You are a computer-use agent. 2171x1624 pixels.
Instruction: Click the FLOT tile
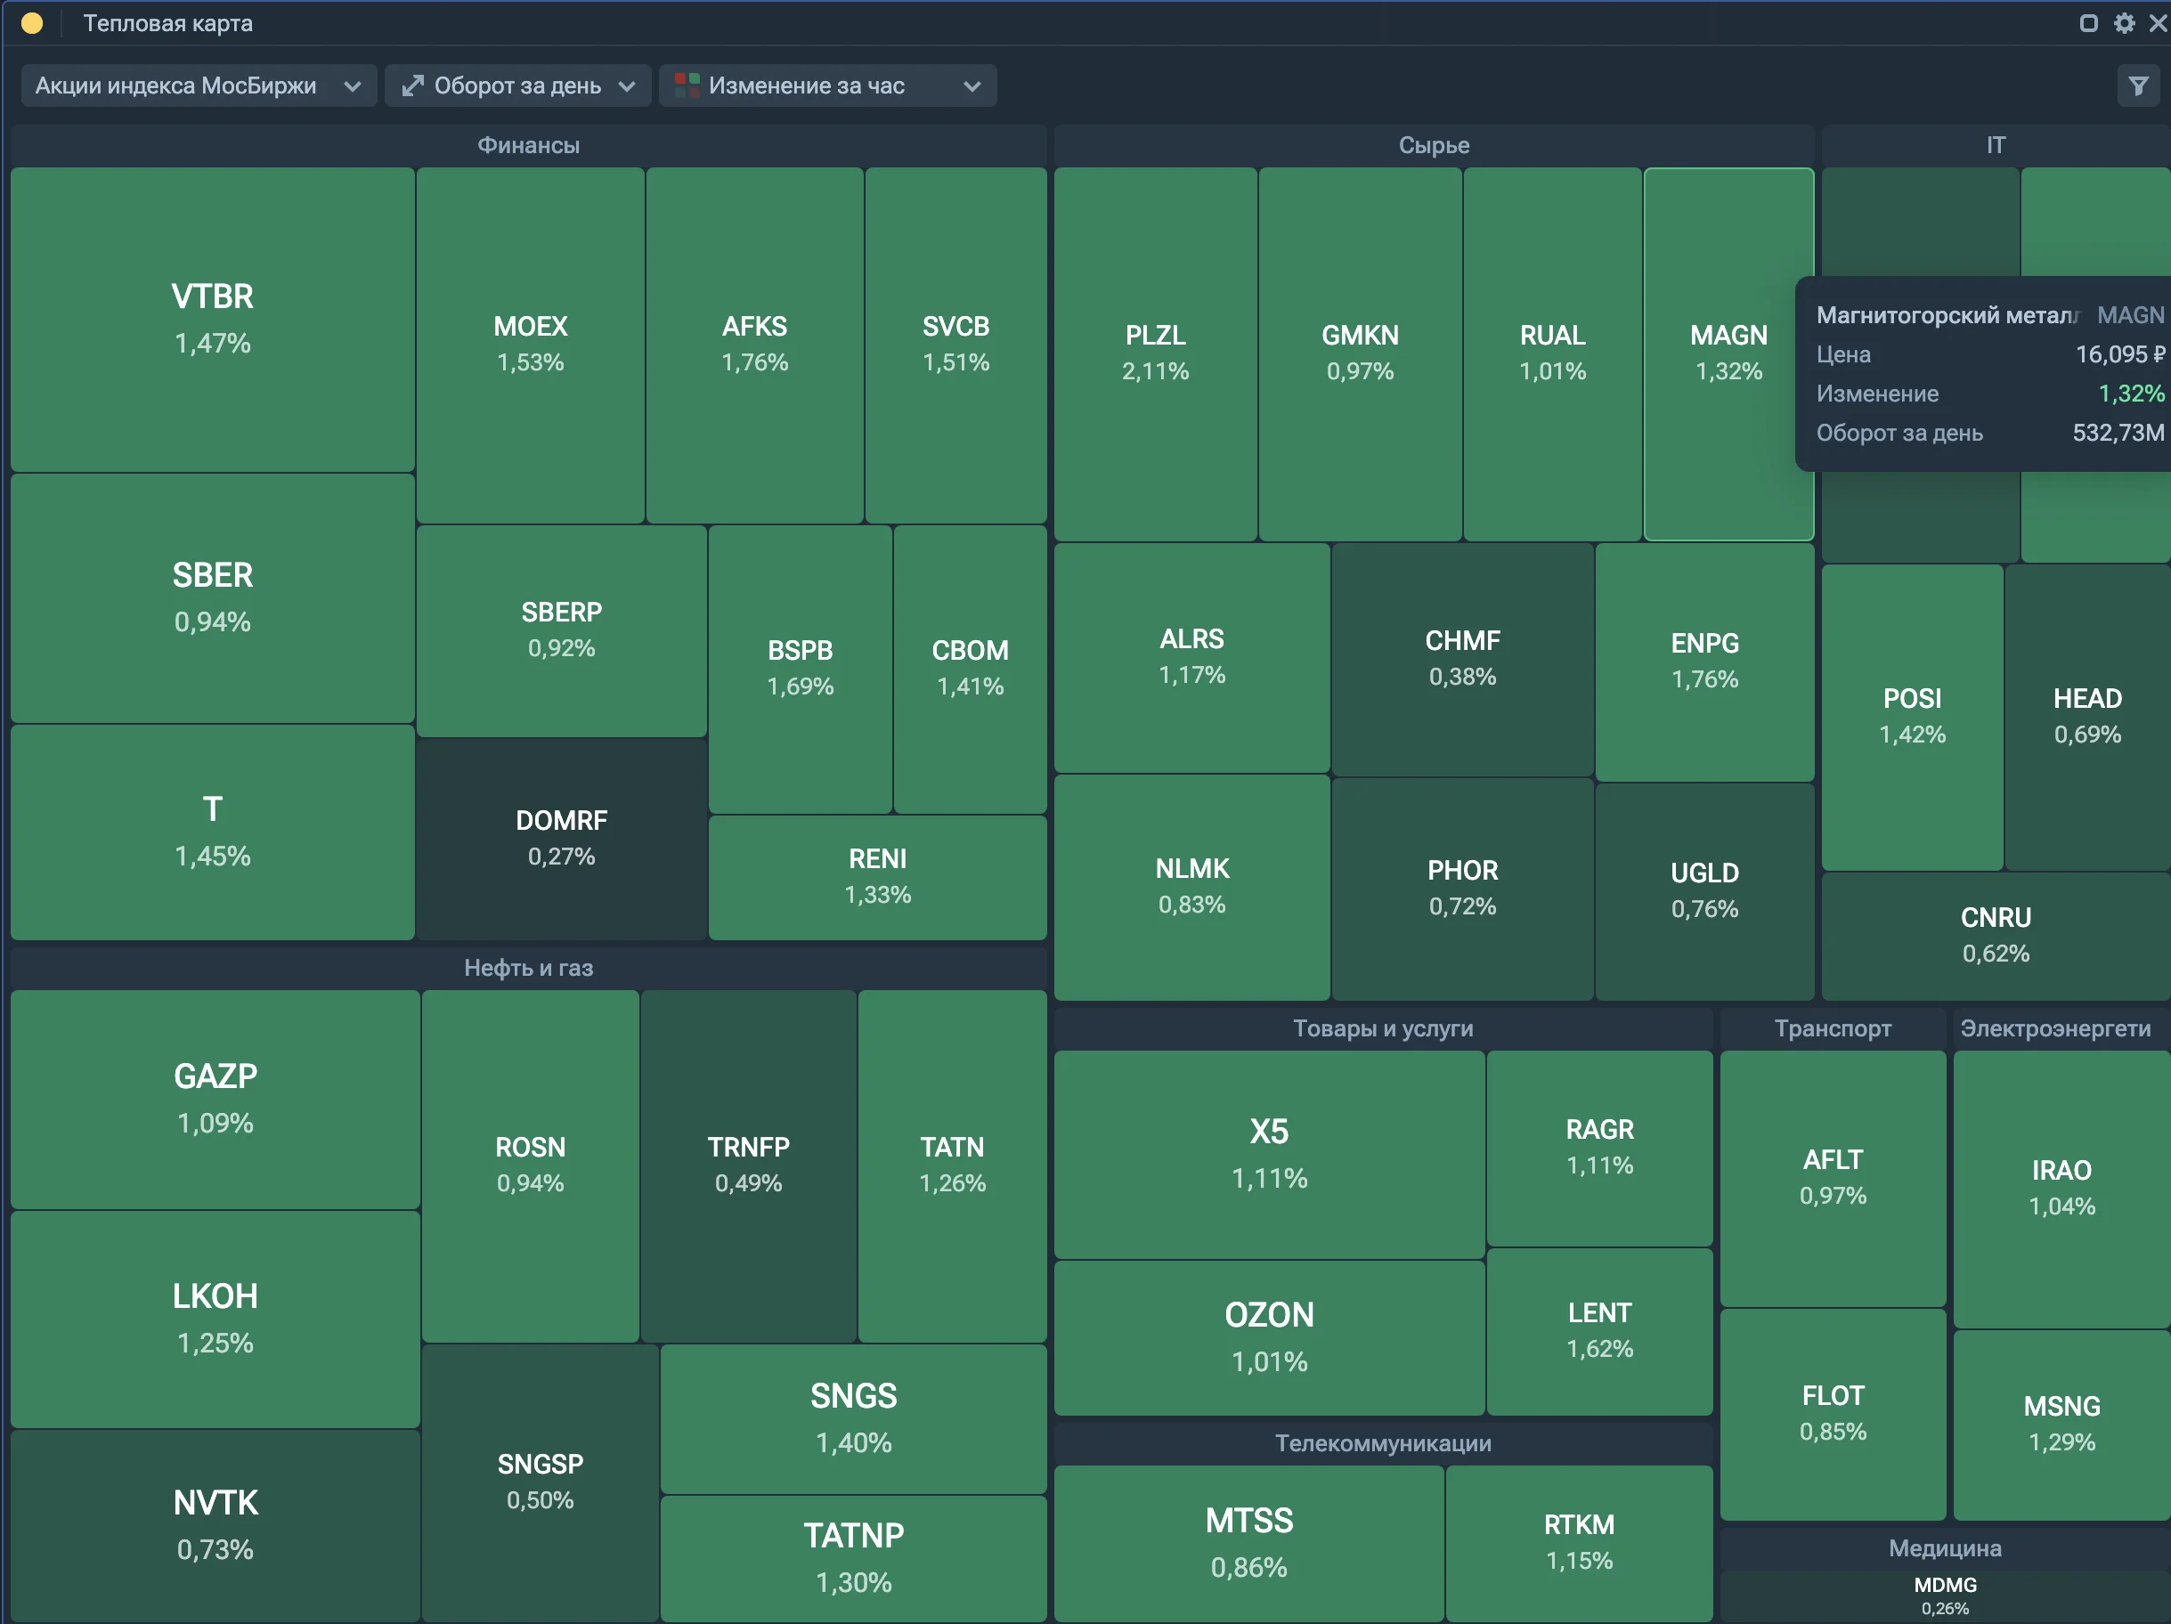point(1833,1414)
